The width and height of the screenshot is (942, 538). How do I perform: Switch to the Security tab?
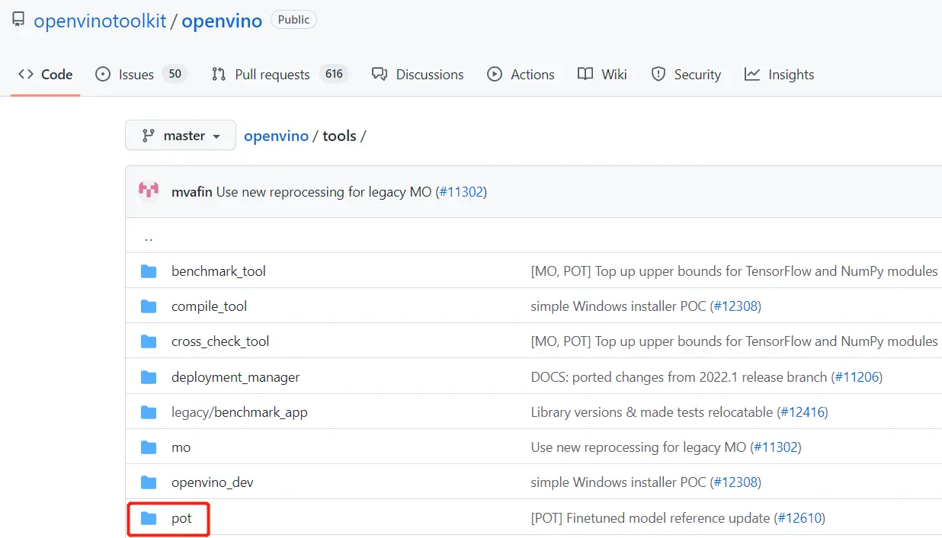pos(686,74)
